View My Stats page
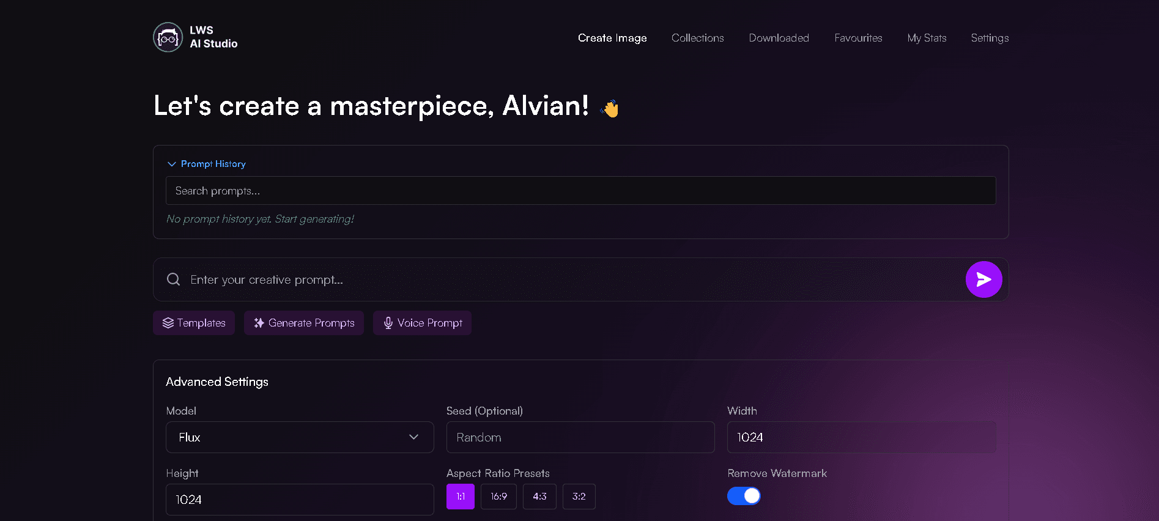1159x521 pixels. pos(927,38)
